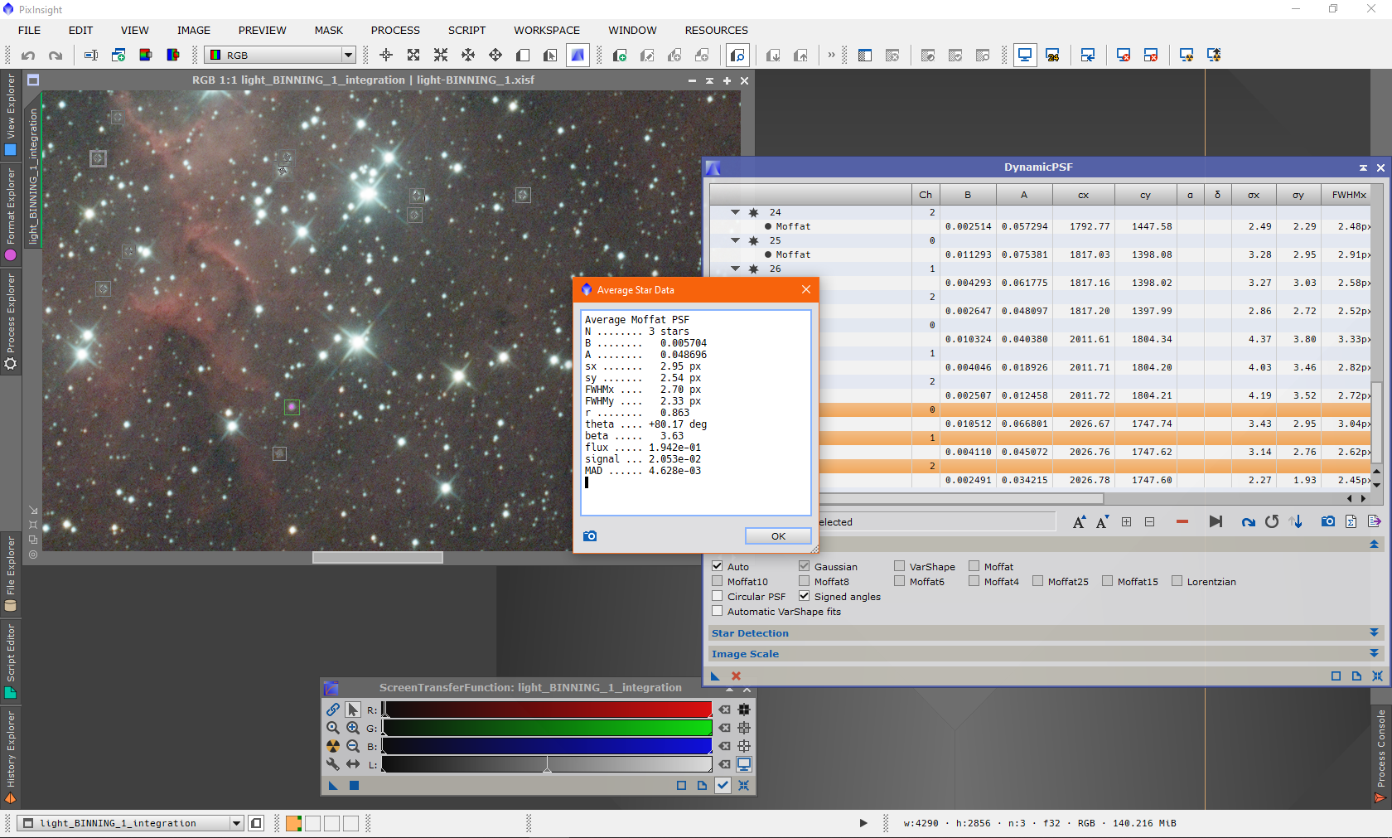Click the screen transfer monitor icon in toolbar
Screen dimensions: 1392x838
click(x=1025, y=56)
